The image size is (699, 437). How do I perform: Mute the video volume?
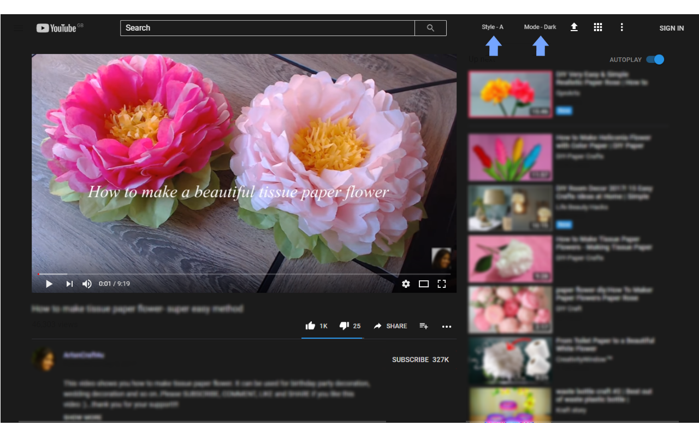tap(87, 284)
